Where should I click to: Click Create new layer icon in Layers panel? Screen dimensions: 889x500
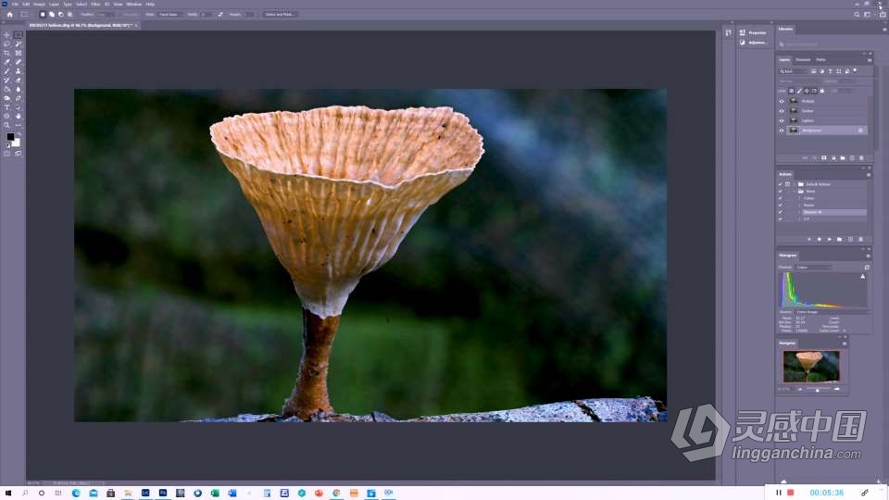(x=852, y=158)
